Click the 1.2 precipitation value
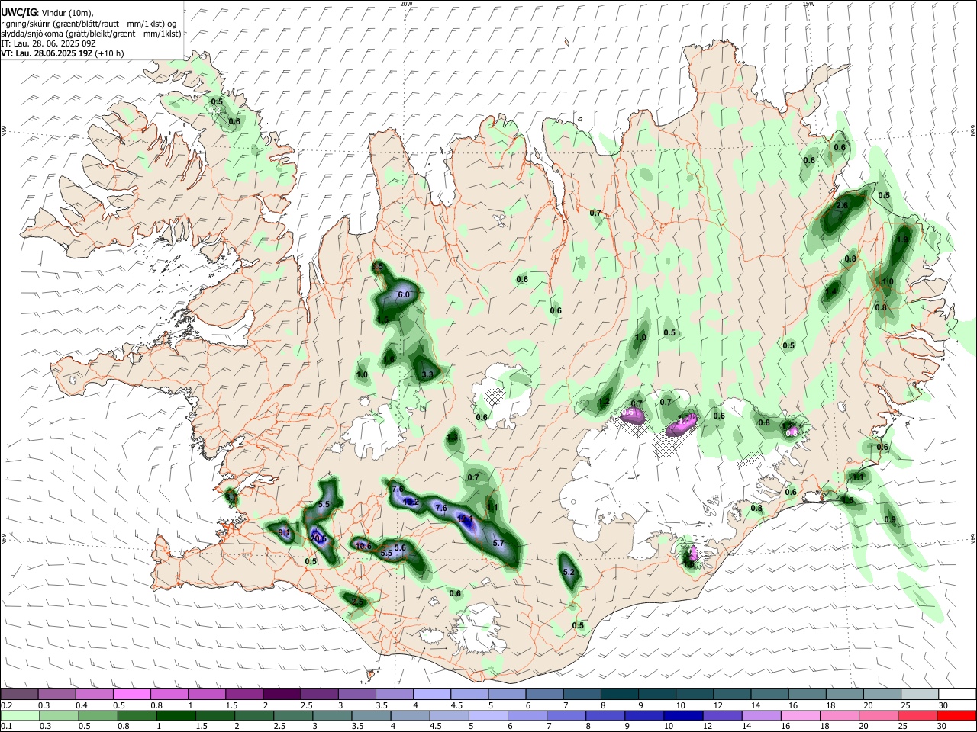The width and height of the screenshot is (977, 732). pyautogui.click(x=605, y=402)
